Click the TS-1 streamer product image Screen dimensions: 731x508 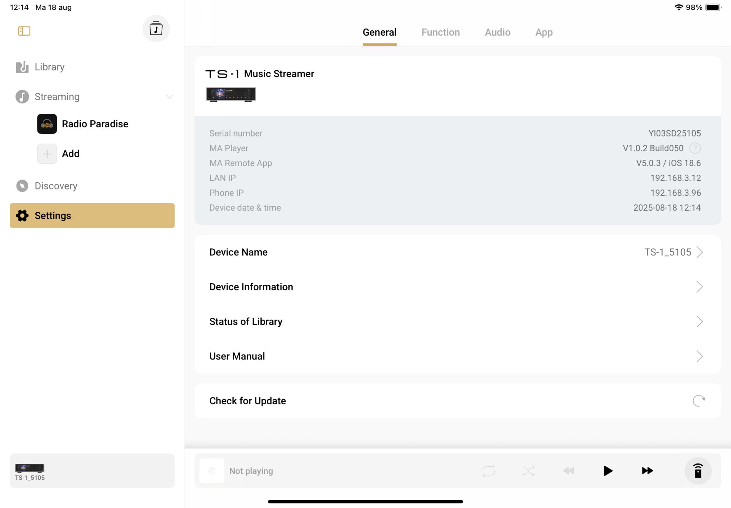(231, 95)
